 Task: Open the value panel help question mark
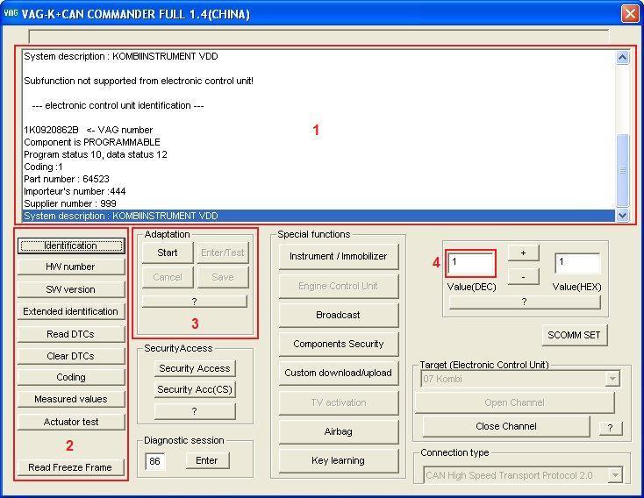(525, 302)
